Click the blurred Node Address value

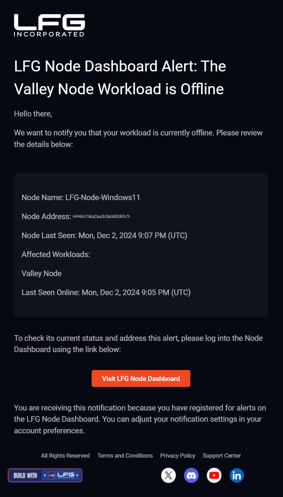pyautogui.click(x=101, y=216)
